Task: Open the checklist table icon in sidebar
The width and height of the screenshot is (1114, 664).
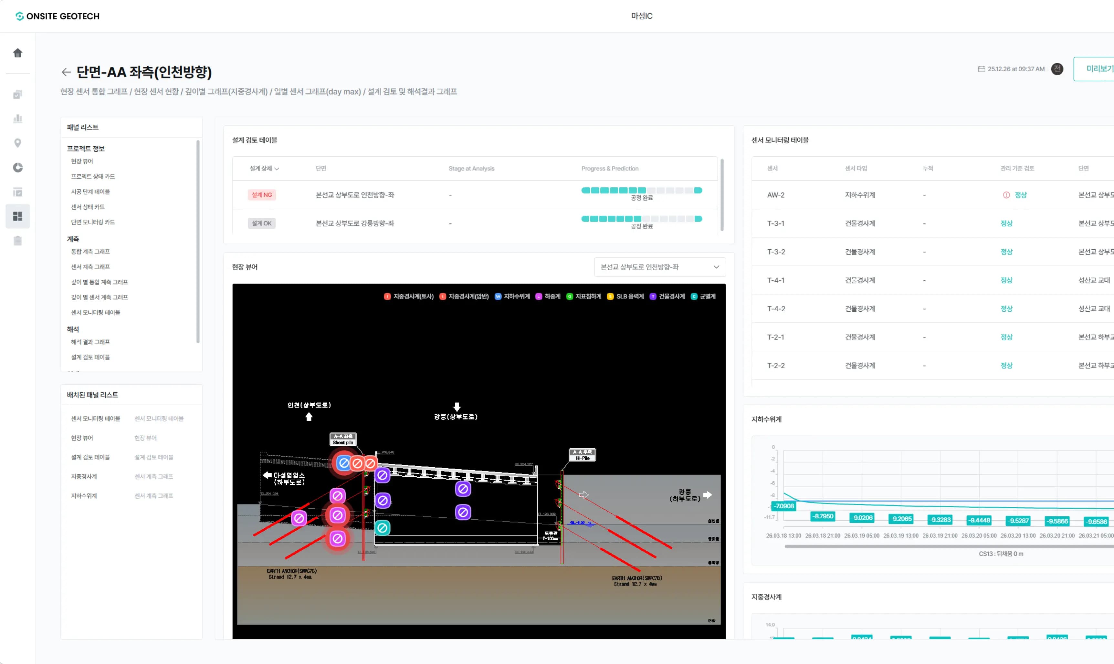Action: click(x=18, y=192)
